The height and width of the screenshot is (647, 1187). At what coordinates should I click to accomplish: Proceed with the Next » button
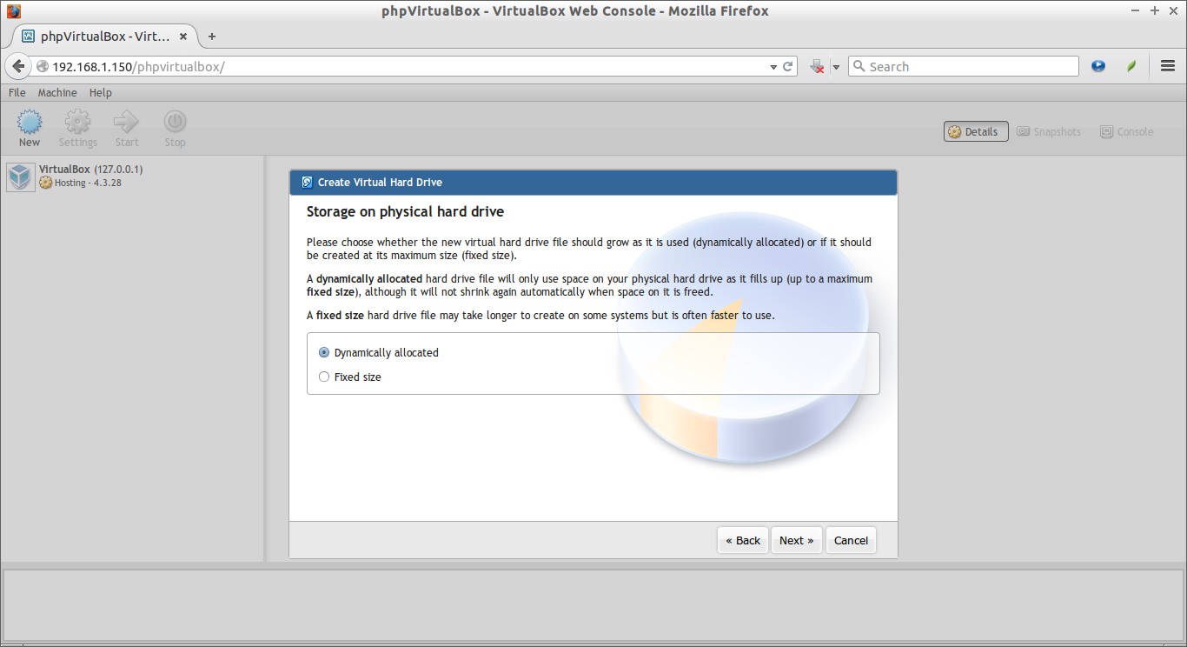point(796,540)
